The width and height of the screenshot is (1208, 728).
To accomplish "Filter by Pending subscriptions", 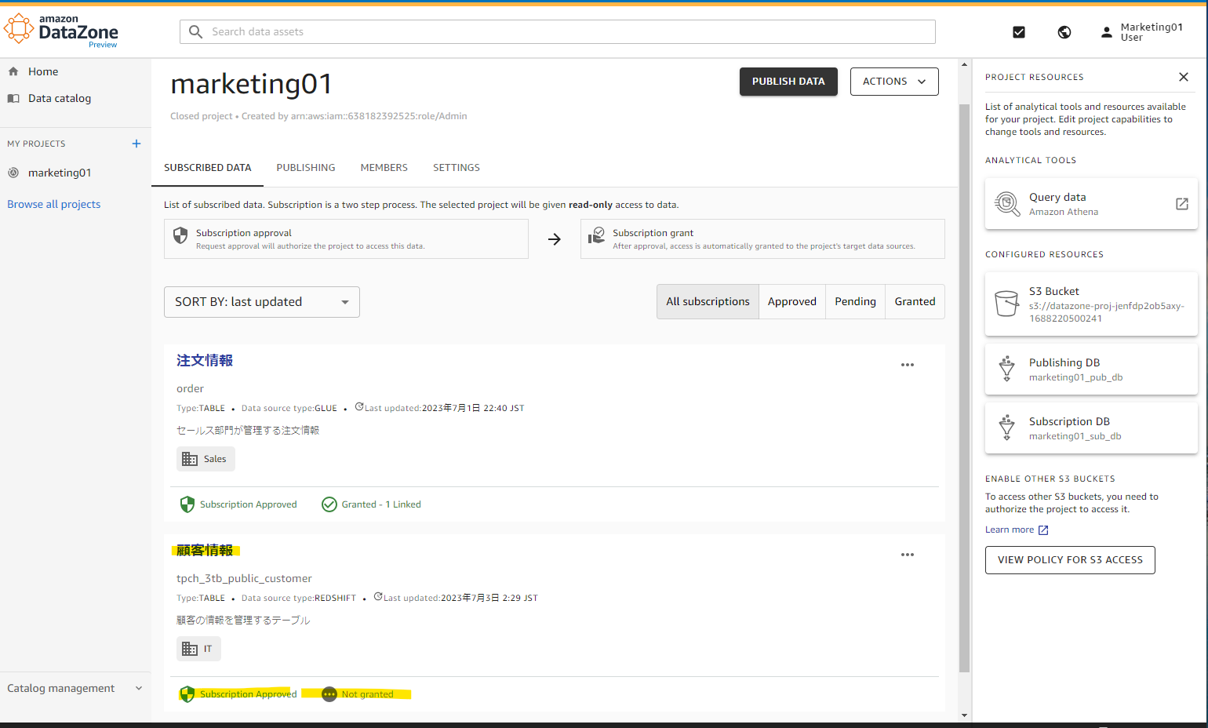I will (x=855, y=302).
